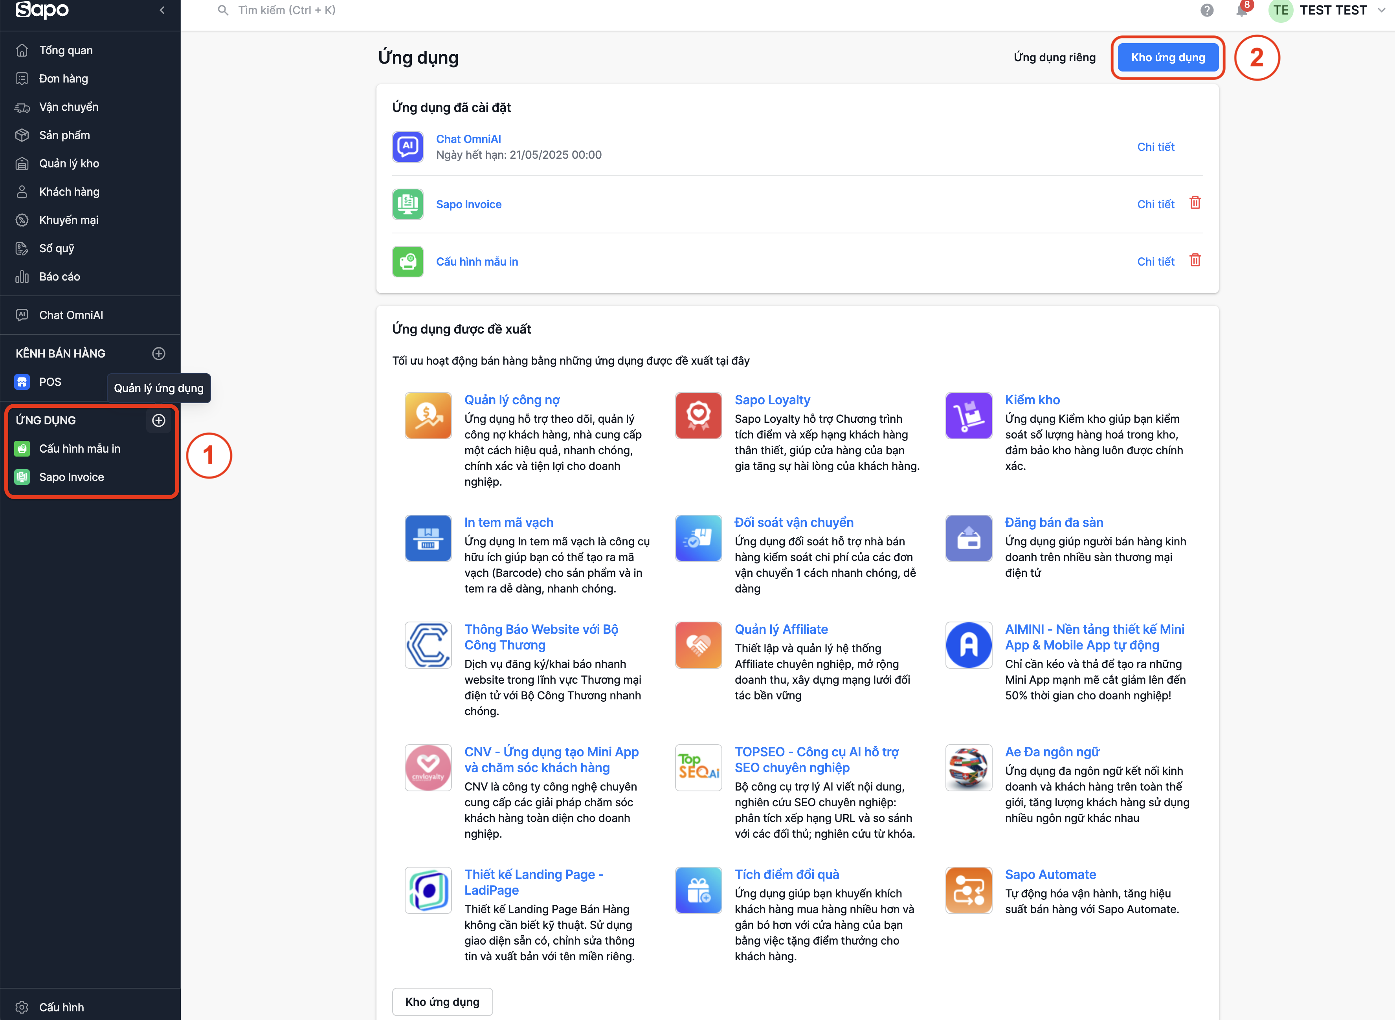Screen dimensions: 1395x1020
Task: Open the Sapo Automate title
Action: pos(1050,874)
